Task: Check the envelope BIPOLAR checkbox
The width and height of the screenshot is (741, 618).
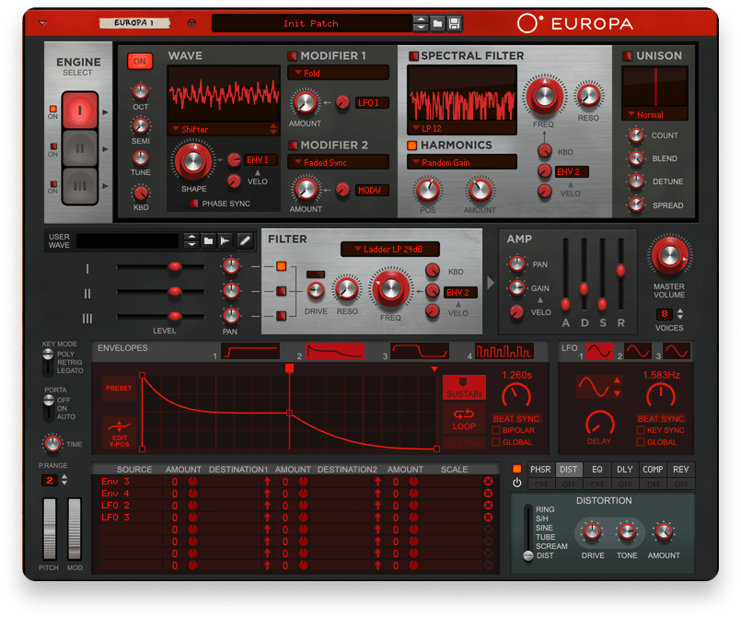Action: 497,430
